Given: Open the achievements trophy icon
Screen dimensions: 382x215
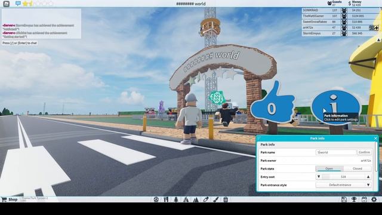Looking at the screenshot, I should 354,199.
